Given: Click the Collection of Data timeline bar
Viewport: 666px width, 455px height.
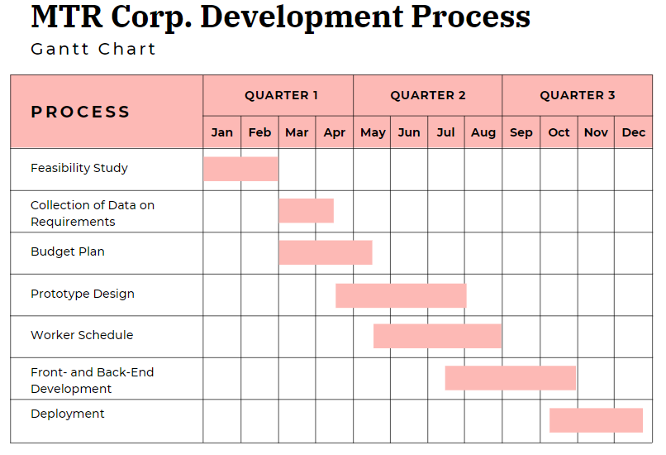Looking at the screenshot, I should pyautogui.click(x=306, y=211).
